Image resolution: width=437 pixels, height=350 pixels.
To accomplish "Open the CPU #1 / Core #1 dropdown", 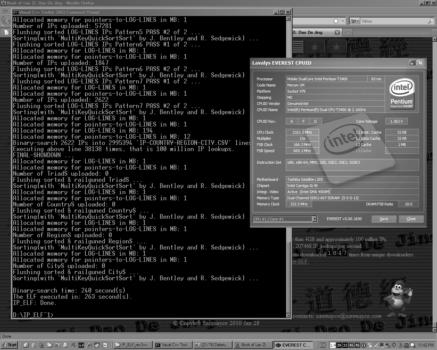I will click(x=314, y=219).
